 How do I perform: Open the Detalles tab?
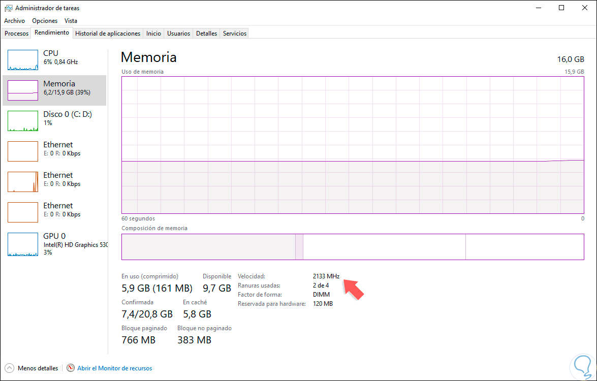point(206,34)
